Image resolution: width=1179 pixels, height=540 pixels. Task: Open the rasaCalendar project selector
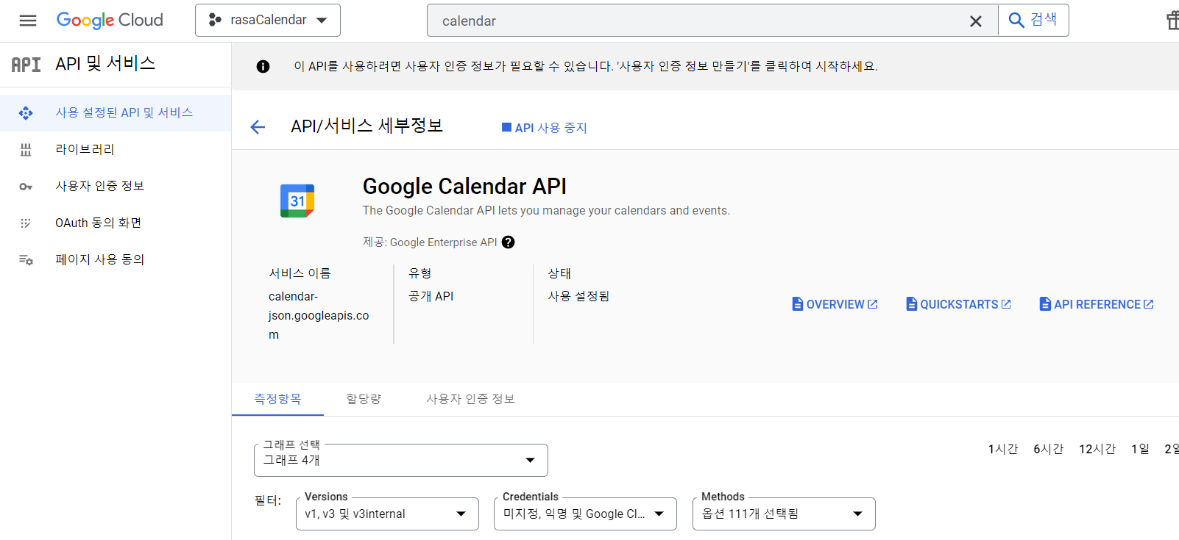click(268, 21)
